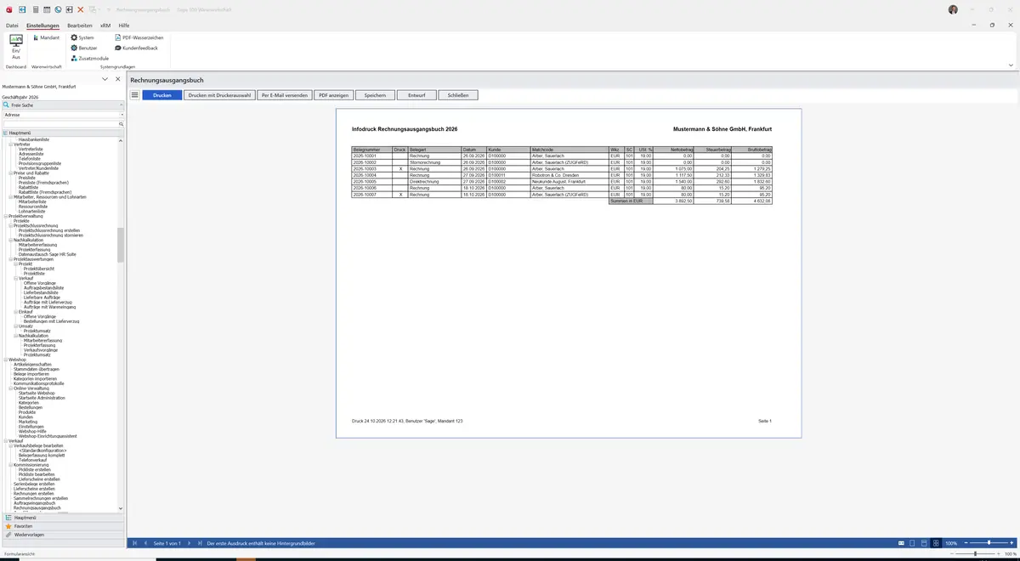The width and height of the screenshot is (1020, 561).
Task: Select Projektverwaltung in the navigation tree
Action: (x=25, y=216)
